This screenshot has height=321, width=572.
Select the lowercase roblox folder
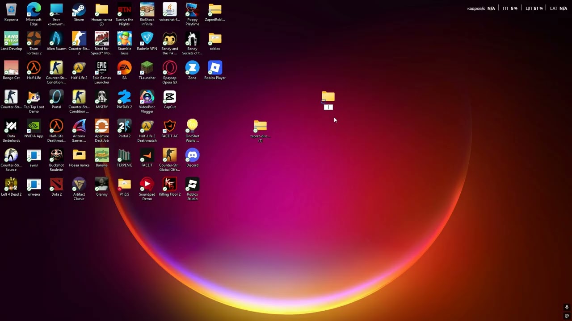click(215, 38)
